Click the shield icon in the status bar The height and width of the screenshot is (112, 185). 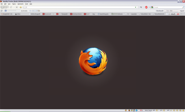(x=132, y=110)
